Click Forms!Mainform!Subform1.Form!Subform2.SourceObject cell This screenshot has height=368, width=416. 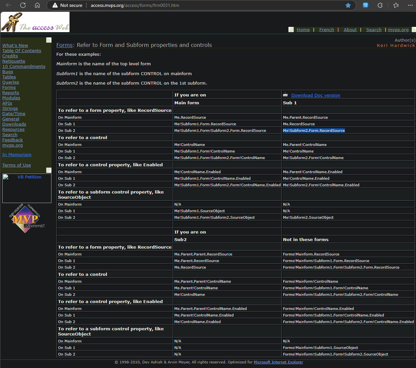coord(335,354)
